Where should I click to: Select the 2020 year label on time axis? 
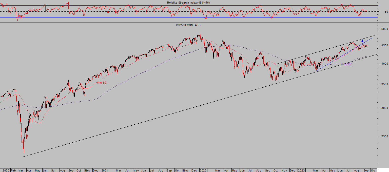coord(6,170)
